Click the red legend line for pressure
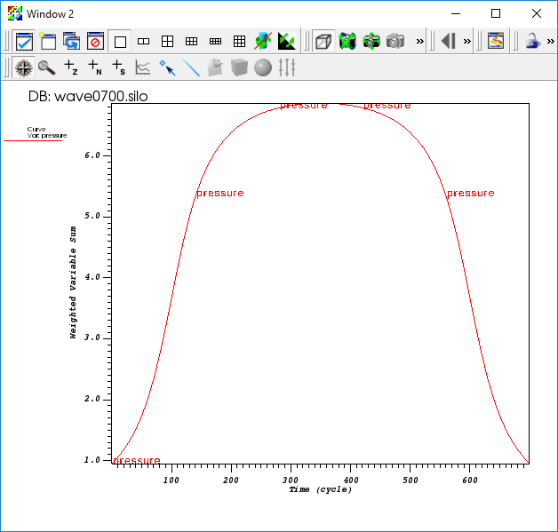The image size is (558, 532). click(33, 141)
